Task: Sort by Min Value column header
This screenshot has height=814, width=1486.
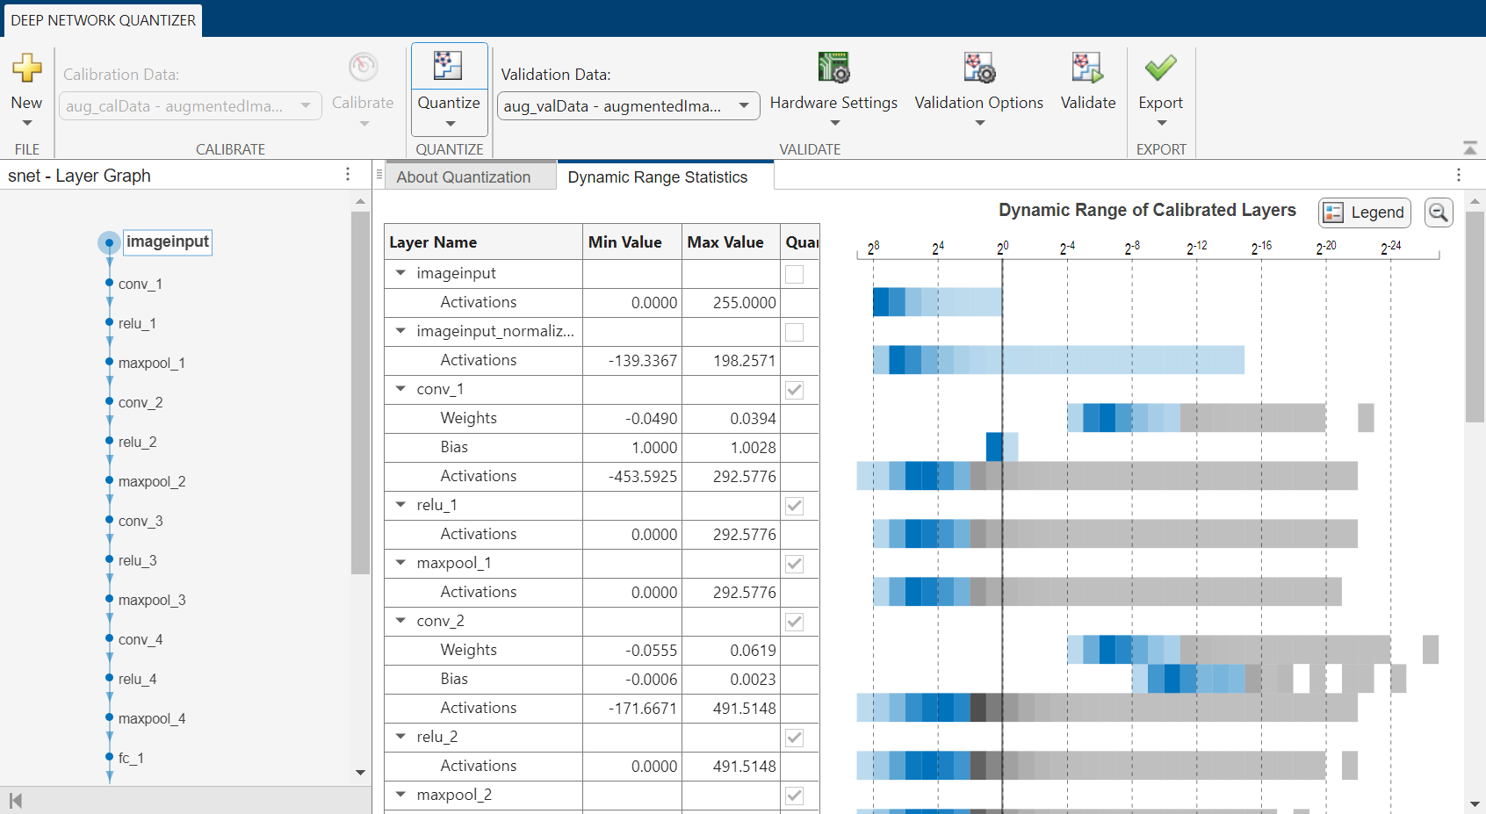Action: 632,241
